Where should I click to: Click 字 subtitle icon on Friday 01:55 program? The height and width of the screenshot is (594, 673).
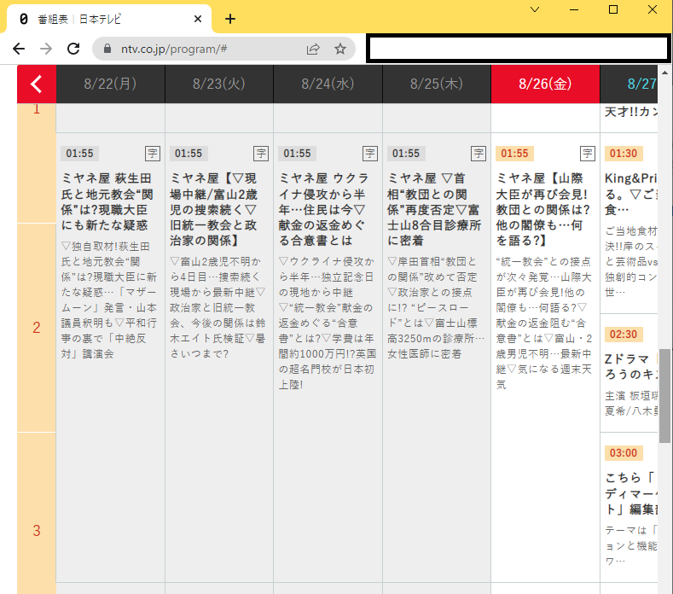point(588,154)
